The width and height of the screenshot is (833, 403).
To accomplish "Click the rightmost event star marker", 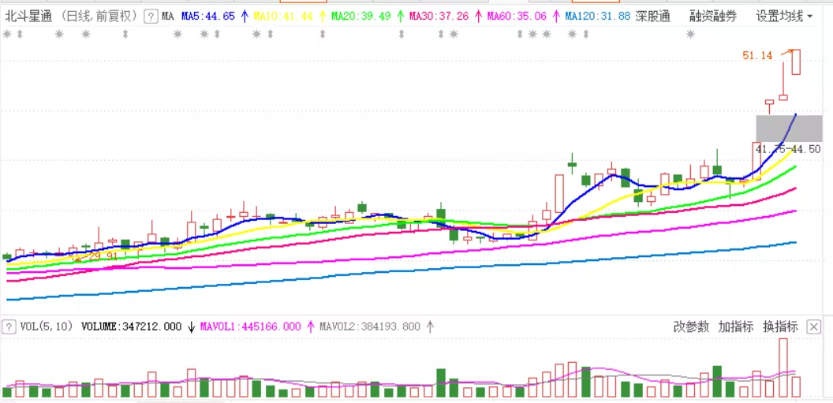I will pos(690,35).
